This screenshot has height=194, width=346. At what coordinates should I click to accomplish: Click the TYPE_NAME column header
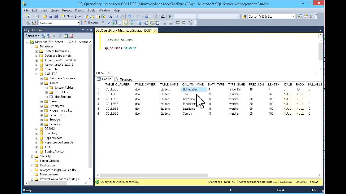(237, 84)
